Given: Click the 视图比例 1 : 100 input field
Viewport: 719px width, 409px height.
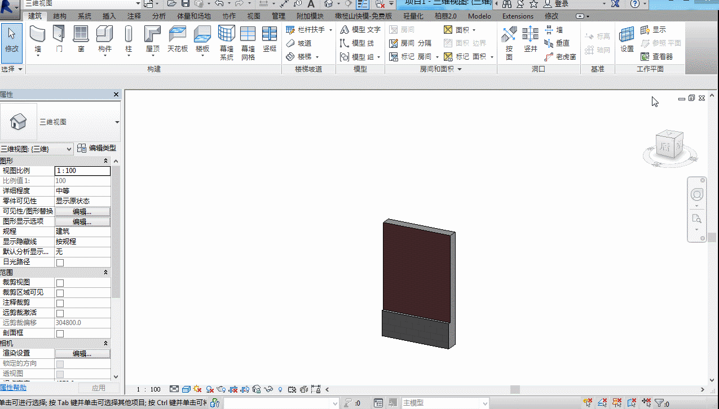Looking at the screenshot, I should pos(82,171).
